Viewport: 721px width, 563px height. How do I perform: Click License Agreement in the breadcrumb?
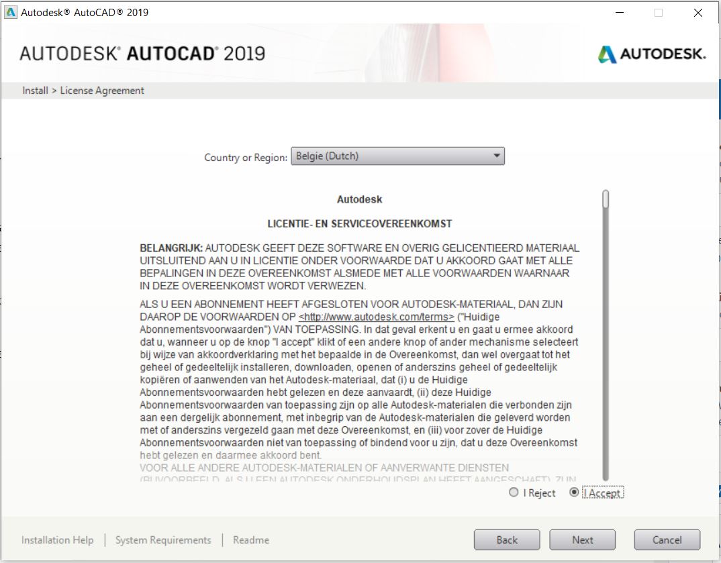pyautogui.click(x=102, y=91)
